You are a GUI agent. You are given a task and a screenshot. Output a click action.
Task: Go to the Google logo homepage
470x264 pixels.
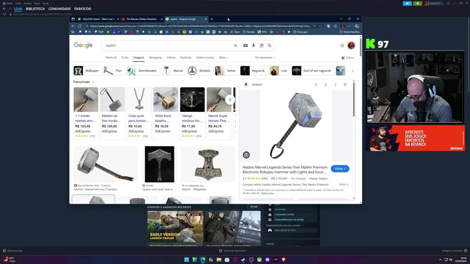[x=83, y=45]
